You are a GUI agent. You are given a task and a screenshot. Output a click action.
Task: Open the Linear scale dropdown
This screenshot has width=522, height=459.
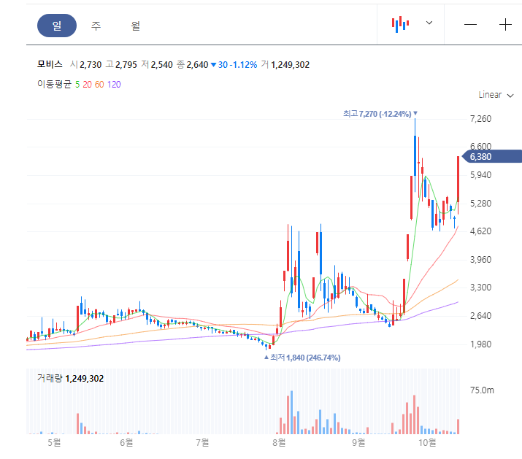point(496,95)
